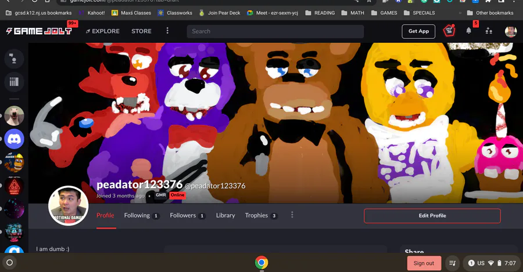
Task: Open the Maxś Classes bookmark
Action: (x=131, y=13)
